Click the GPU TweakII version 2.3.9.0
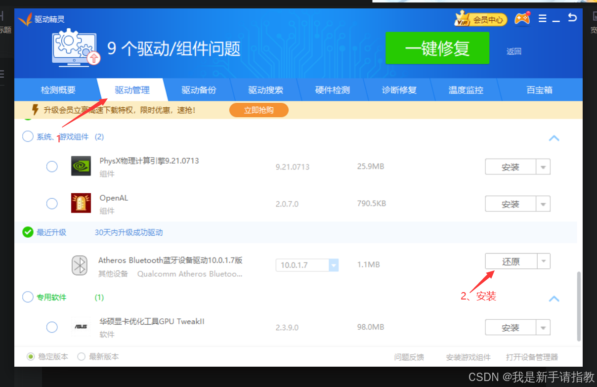The image size is (597, 387). tap(287, 327)
